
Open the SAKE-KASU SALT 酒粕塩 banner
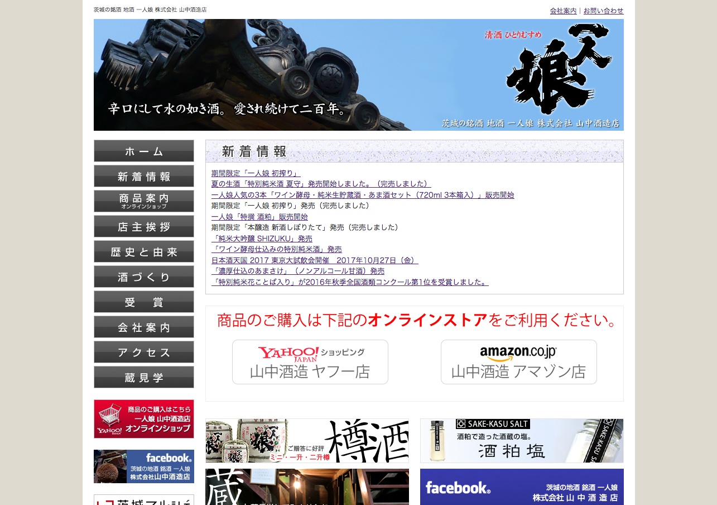coord(521,441)
